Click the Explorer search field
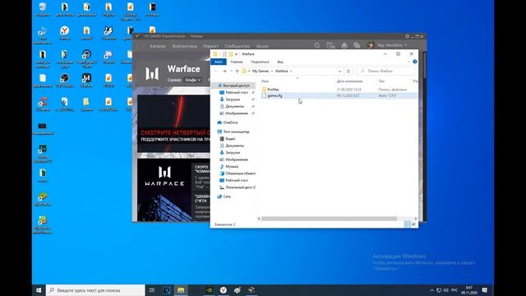The image size is (526, 296). (x=385, y=72)
